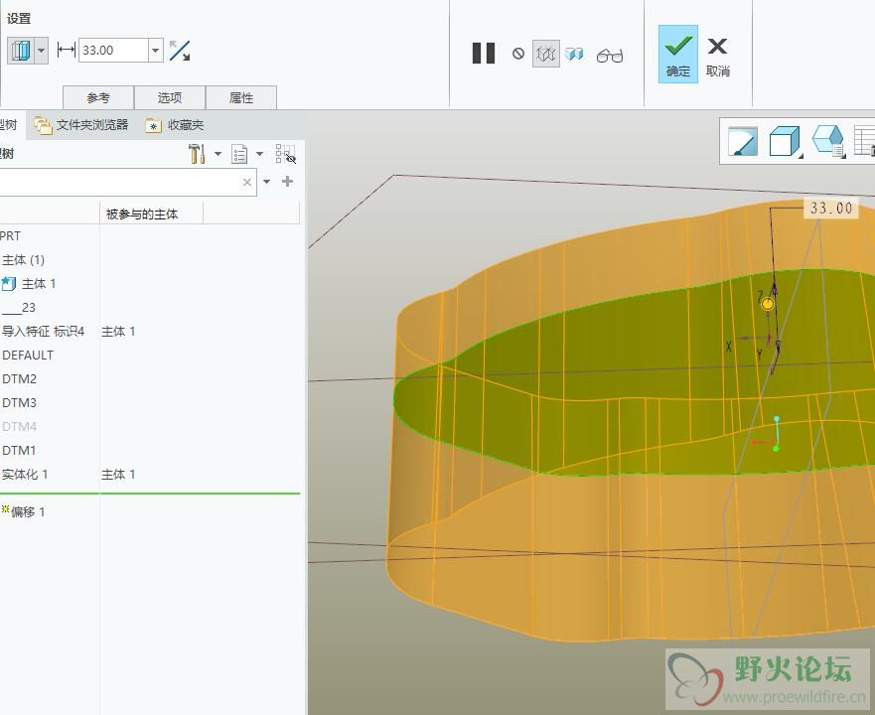This screenshot has width=875, height=715.
Task: Click the green coordinate dragger origin
Action: click(x=776, y=448)
